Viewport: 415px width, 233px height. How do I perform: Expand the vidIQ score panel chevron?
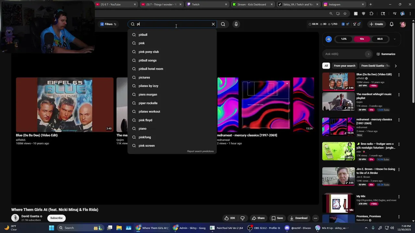pos(395,39)
